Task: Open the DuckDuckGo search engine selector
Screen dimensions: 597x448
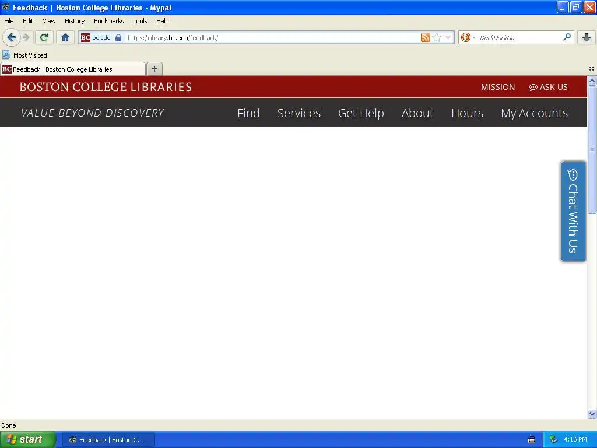Action: 468,37
